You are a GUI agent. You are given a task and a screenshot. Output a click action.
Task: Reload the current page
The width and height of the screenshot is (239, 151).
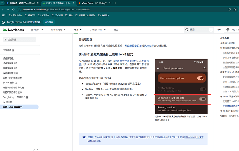[x=14, y=9]
